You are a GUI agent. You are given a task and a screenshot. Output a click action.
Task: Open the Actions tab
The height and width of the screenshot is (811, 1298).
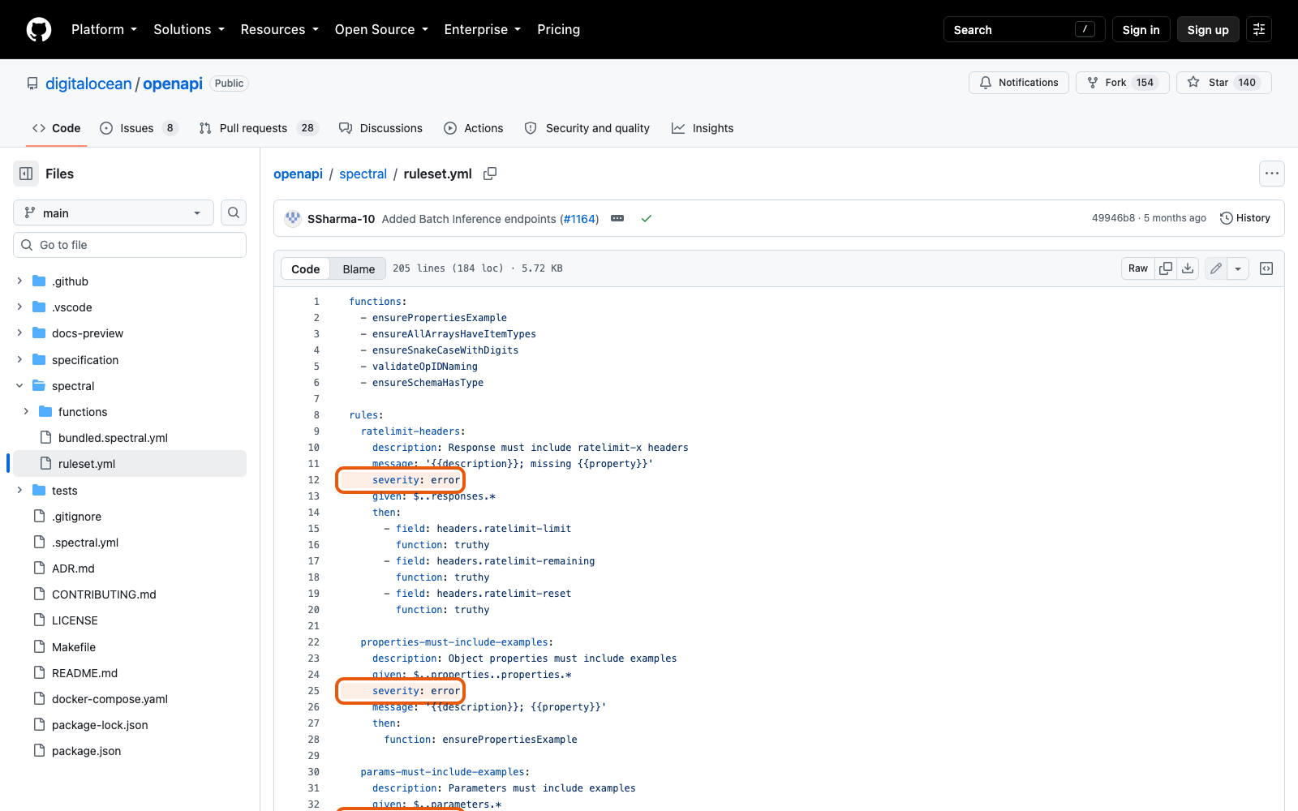point(474,128)
